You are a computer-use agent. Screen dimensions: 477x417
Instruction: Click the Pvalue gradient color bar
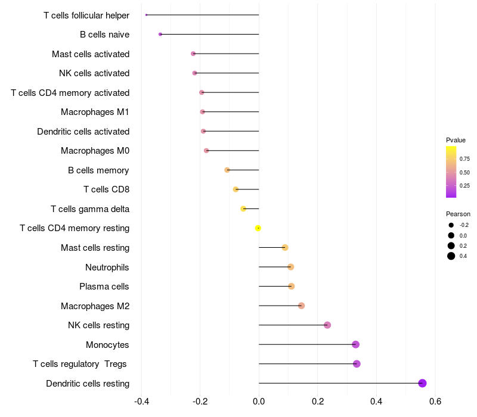[451, 172]
